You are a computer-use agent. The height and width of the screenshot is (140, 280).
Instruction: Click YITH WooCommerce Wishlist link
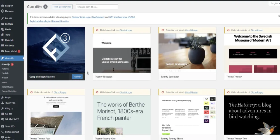[122, 17]
